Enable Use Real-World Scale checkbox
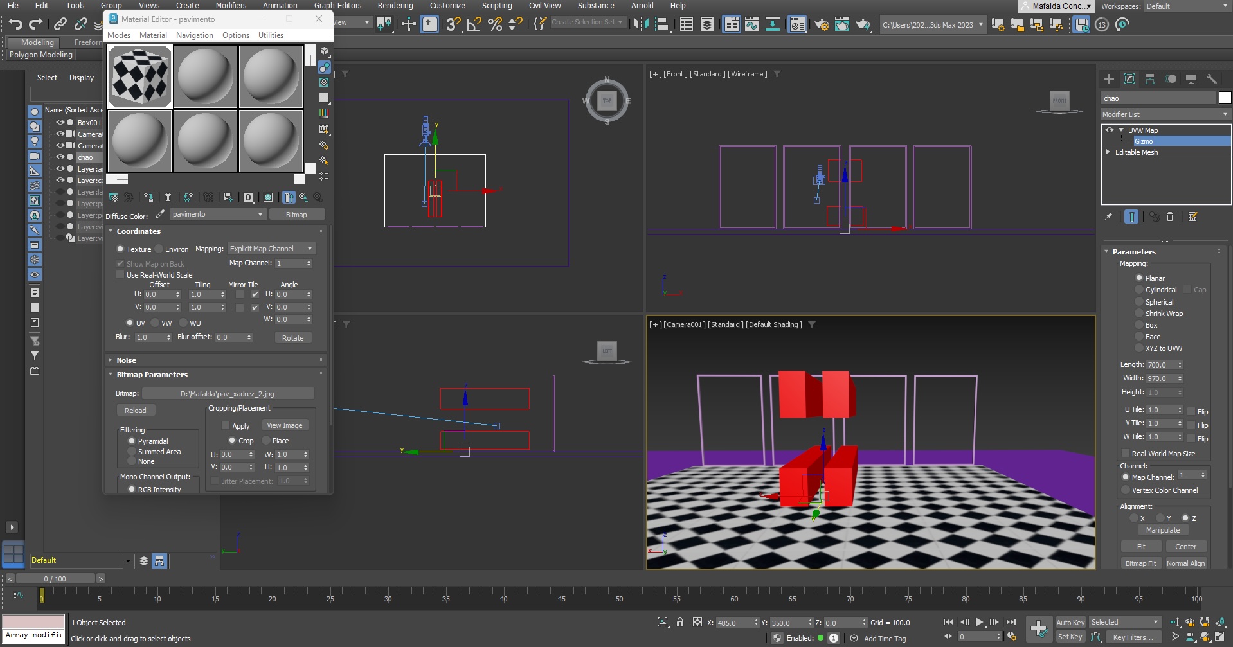Image resolution: width=1233 pixels, height=647 pixels. click(x=120, y=275)
